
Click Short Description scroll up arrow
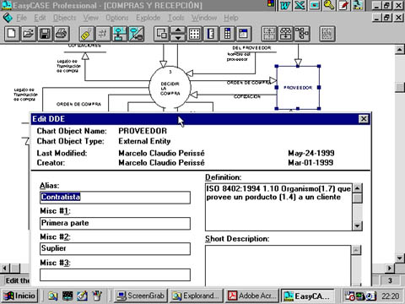[356, 250]
